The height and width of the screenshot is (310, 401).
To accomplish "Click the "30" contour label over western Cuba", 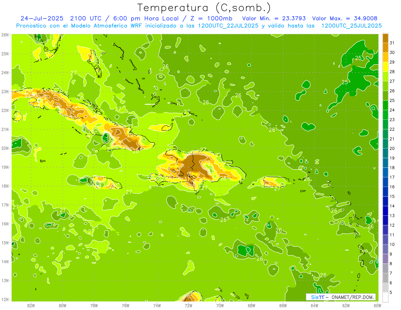I will pyautogui.click(x=47, y=91).
